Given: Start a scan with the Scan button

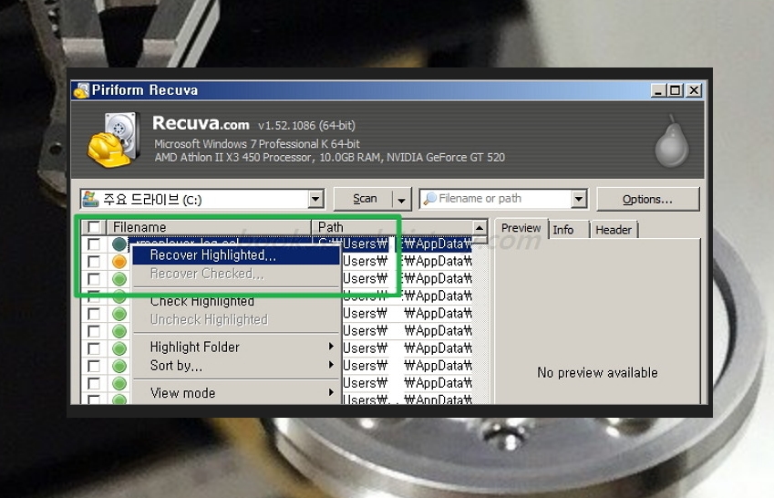Looking at the screenshot, I should [365, 199].
